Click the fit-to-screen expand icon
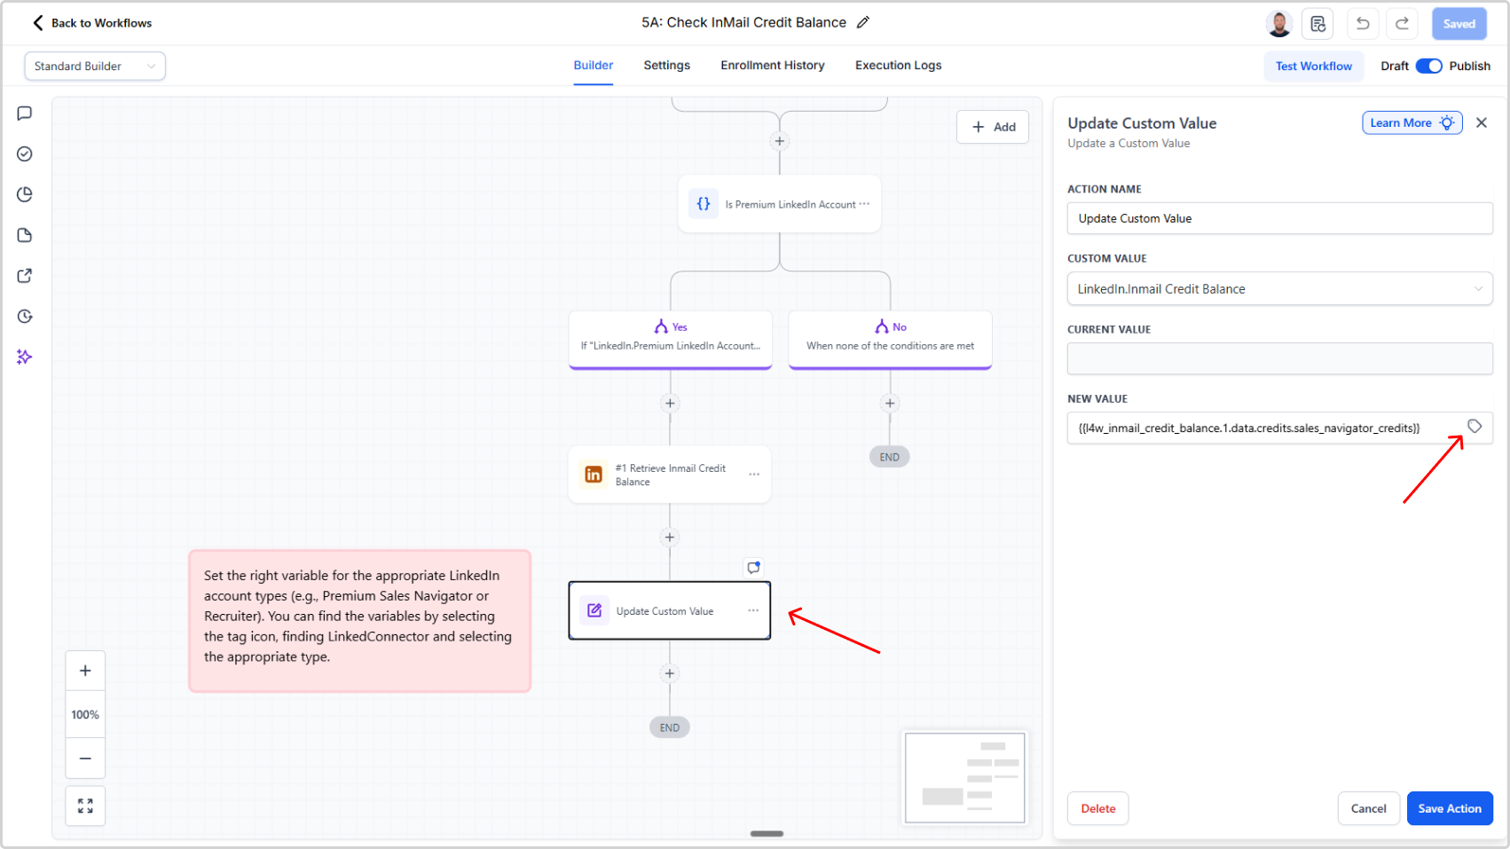 pyautogui.click(x=85, y=806)
